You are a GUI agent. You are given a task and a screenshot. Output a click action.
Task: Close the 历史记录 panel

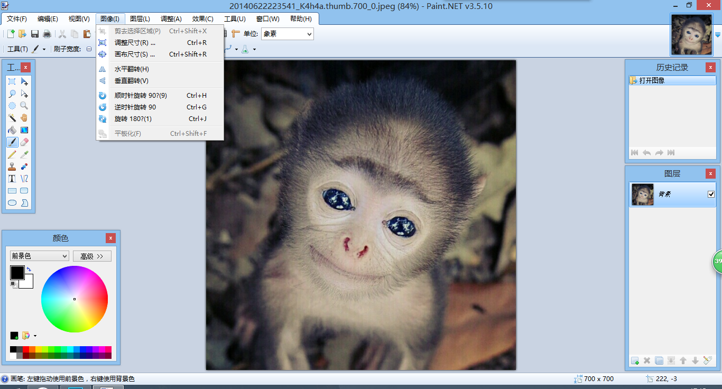click(x=711, y=67)
